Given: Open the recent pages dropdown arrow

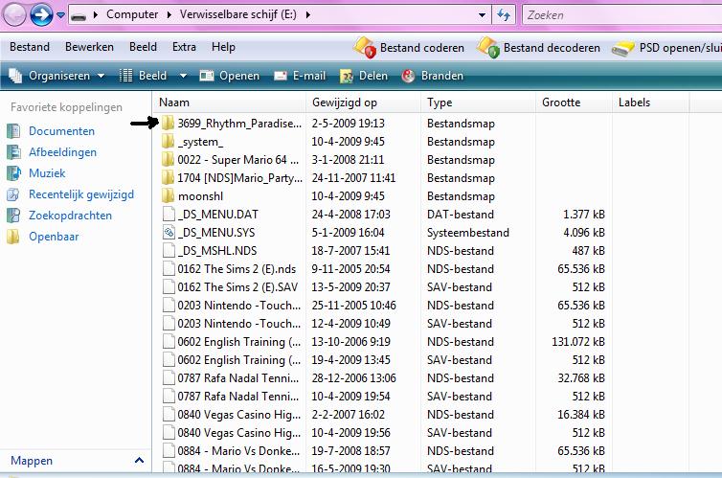Looking at the screenshot, I should point(60,15).
